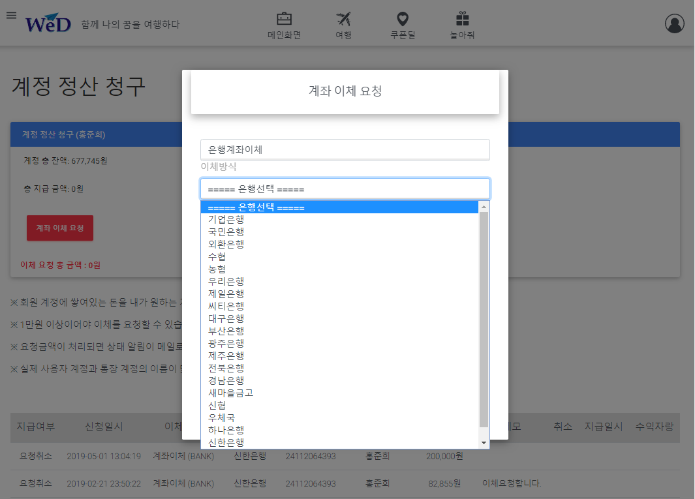Open the 은행계좌이체 transfer method dropdown
Screen dimensions: 695x499
point(345,150)
